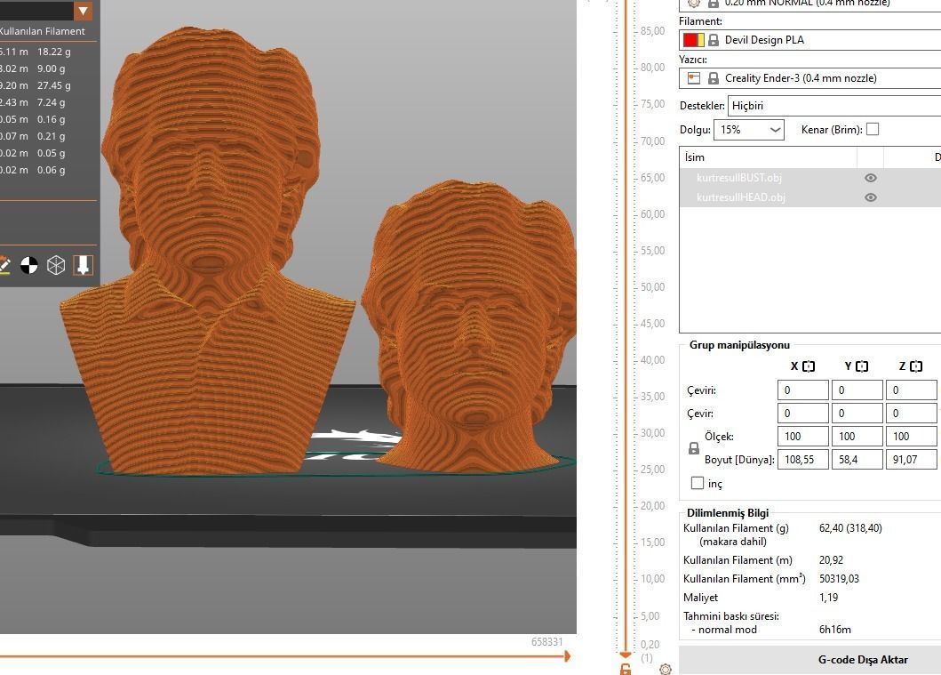Open the Dolgu 15% infill dropdown
The image size is (941, 675).
click(x=748, y=130)
